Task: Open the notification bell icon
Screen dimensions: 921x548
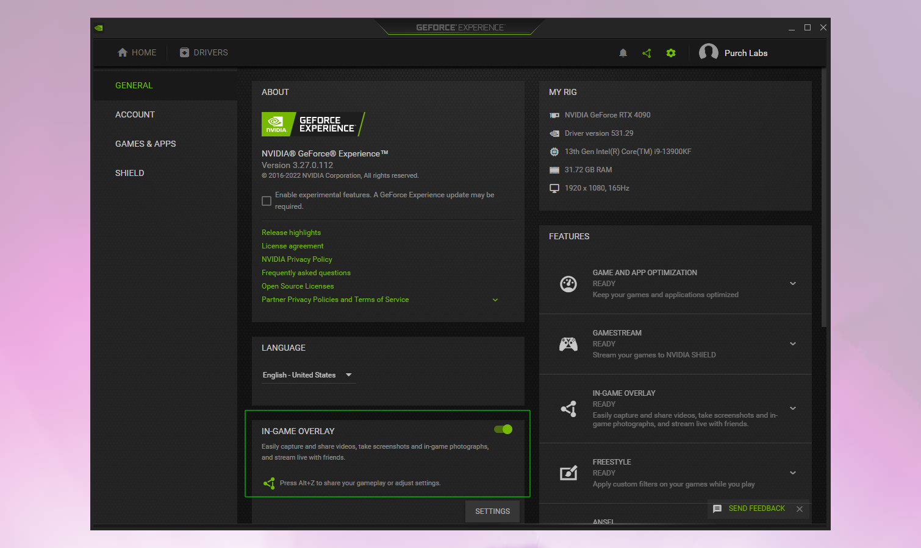Action: click(623, 53)
